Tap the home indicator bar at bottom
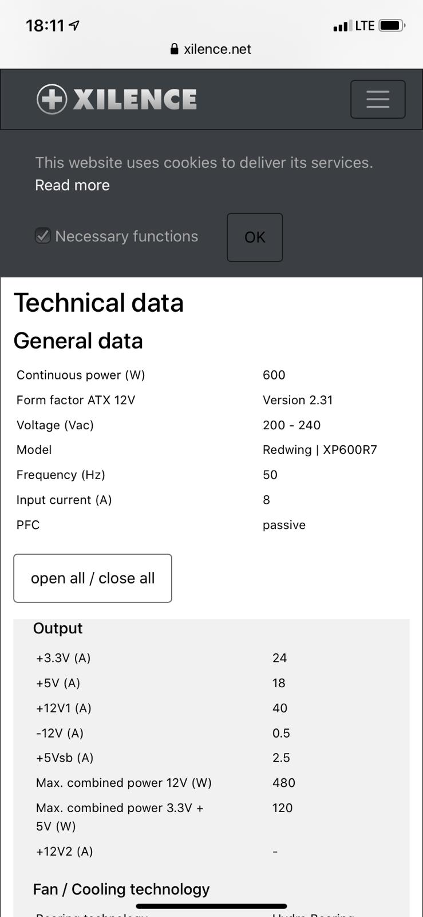Viewport: 423px width, 917px height. click(x=211, y=906)
